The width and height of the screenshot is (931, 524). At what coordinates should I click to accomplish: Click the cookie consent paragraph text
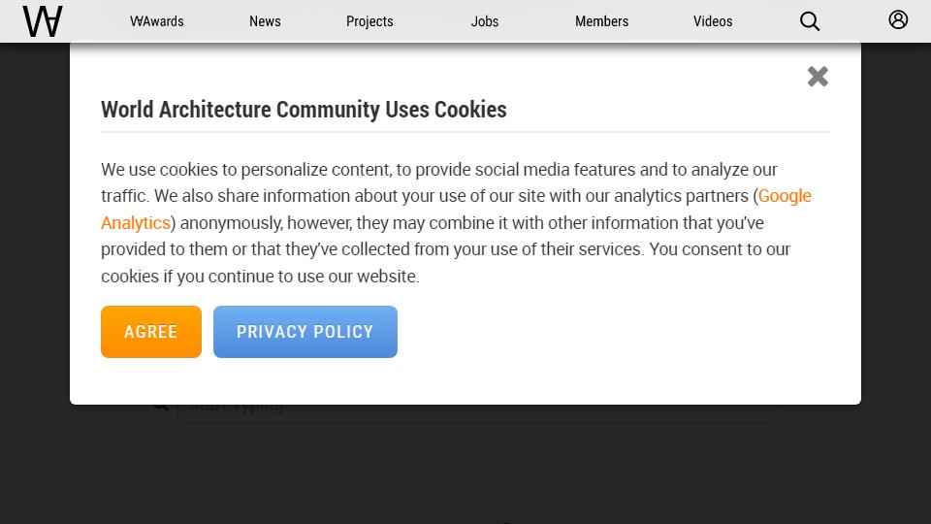(457, 223)
